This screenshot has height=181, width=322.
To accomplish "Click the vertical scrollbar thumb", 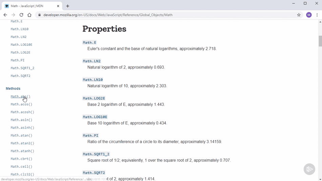I will (320, 41).
